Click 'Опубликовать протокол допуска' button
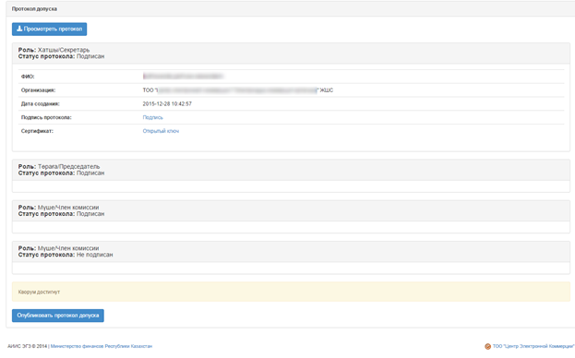575x358 pixels. point(58,316)
